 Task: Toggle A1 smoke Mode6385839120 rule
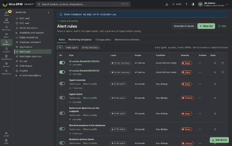tap(62, 72)
